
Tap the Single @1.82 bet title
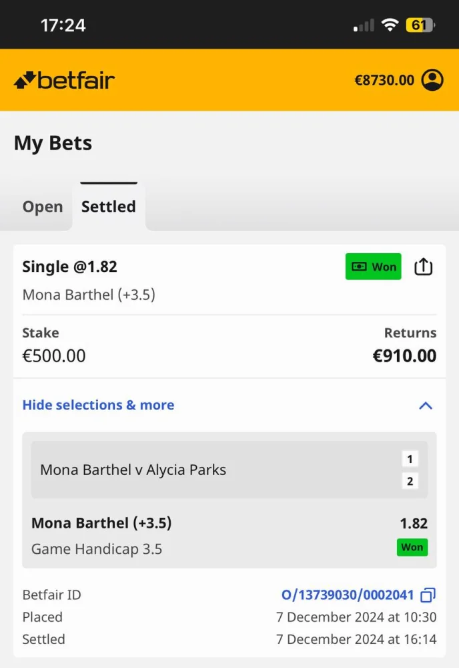[69, 267]
